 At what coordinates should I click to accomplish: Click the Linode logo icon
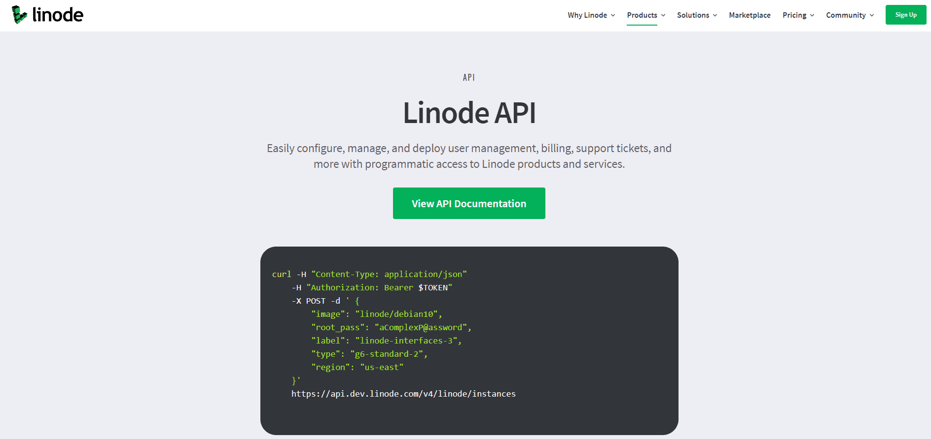click(x=20, y=15)
